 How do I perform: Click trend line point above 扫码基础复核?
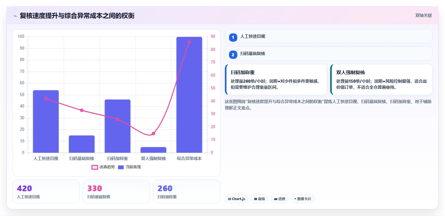[x=82, y=110]
